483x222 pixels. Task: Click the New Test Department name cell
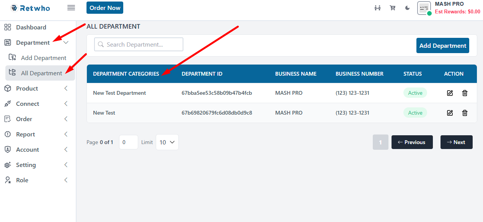click(119, 93)
